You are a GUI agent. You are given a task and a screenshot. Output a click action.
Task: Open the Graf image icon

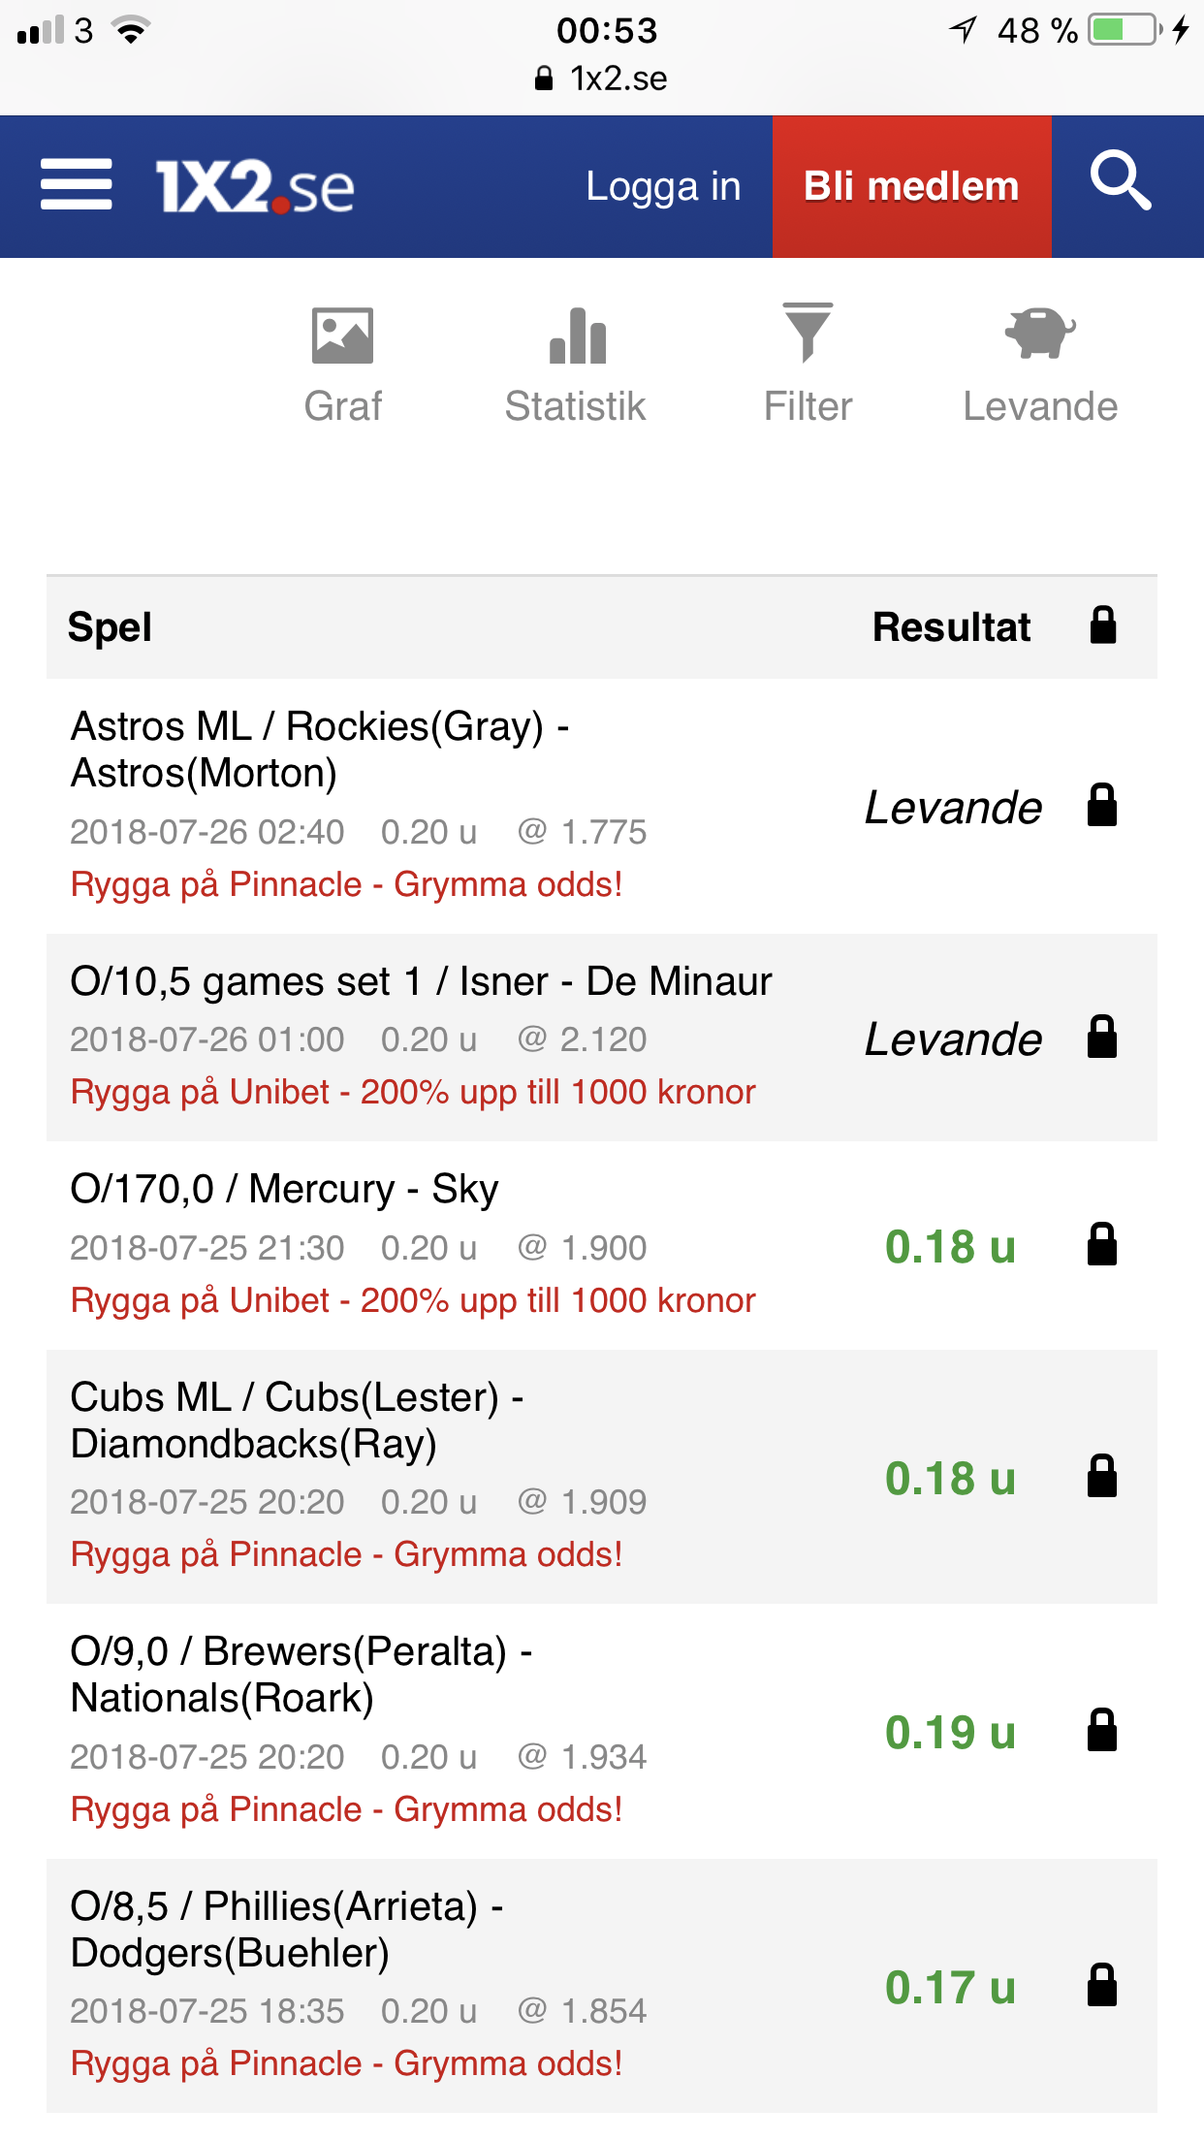(342, 336)
